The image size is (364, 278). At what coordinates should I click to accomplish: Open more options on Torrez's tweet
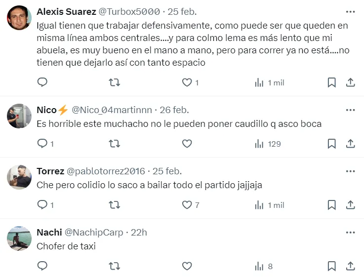[x=350, y=171]
